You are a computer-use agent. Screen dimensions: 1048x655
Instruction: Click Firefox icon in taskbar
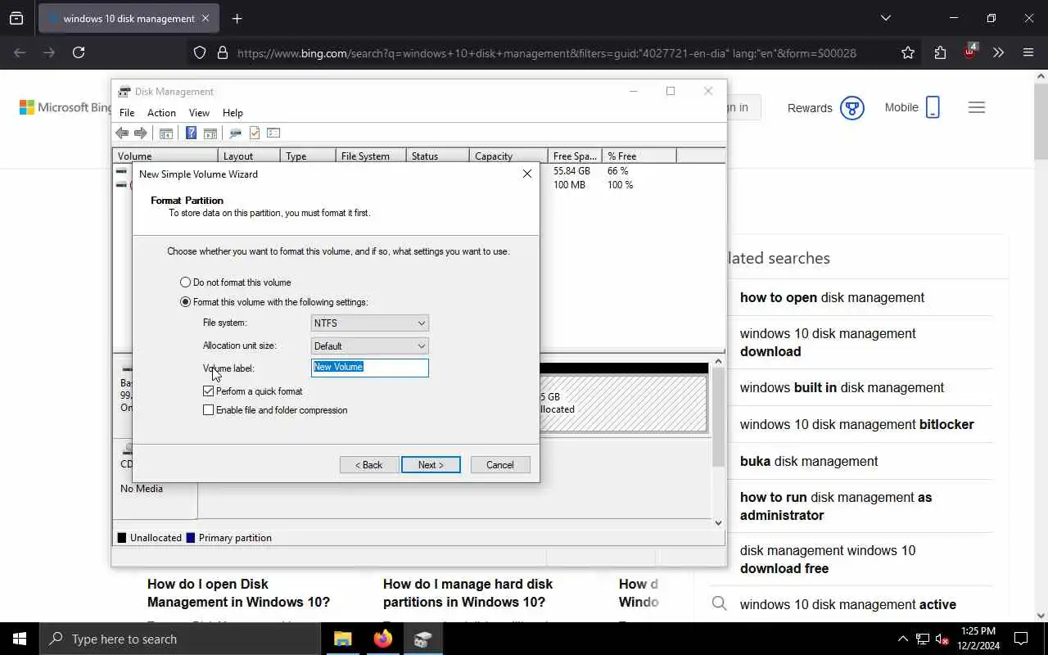(383, 639)
